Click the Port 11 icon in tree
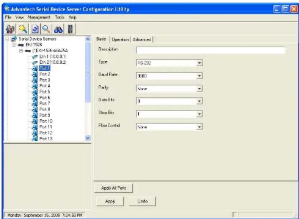Image resolution: width=299 pixels, height=219 pixels. click(35, 127)
